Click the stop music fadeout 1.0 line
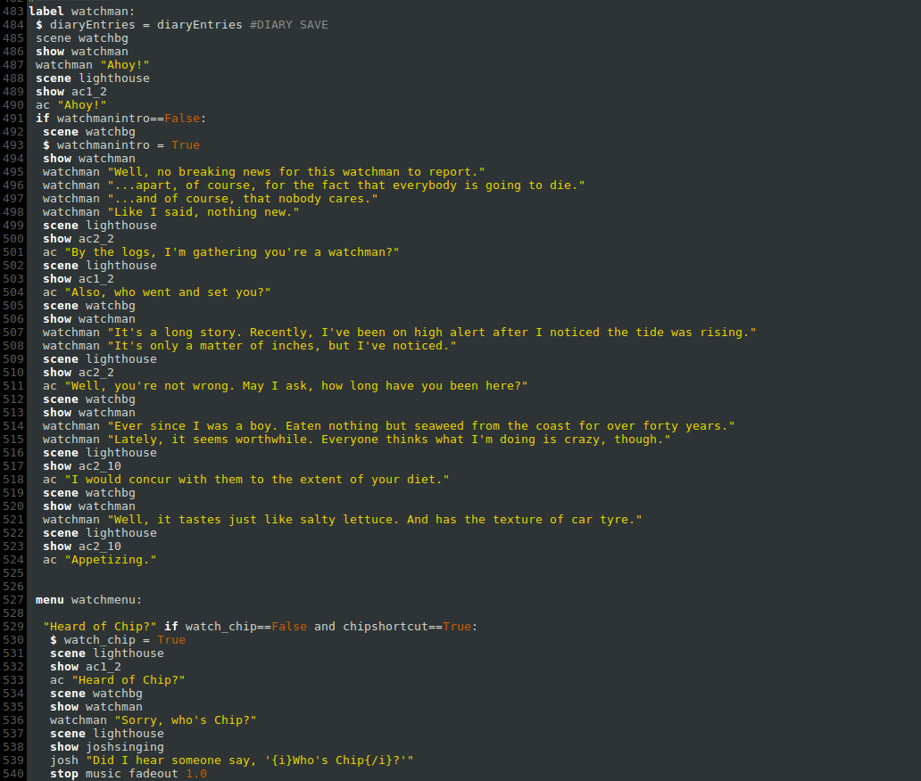921x781 pixels. coord(129,774)
